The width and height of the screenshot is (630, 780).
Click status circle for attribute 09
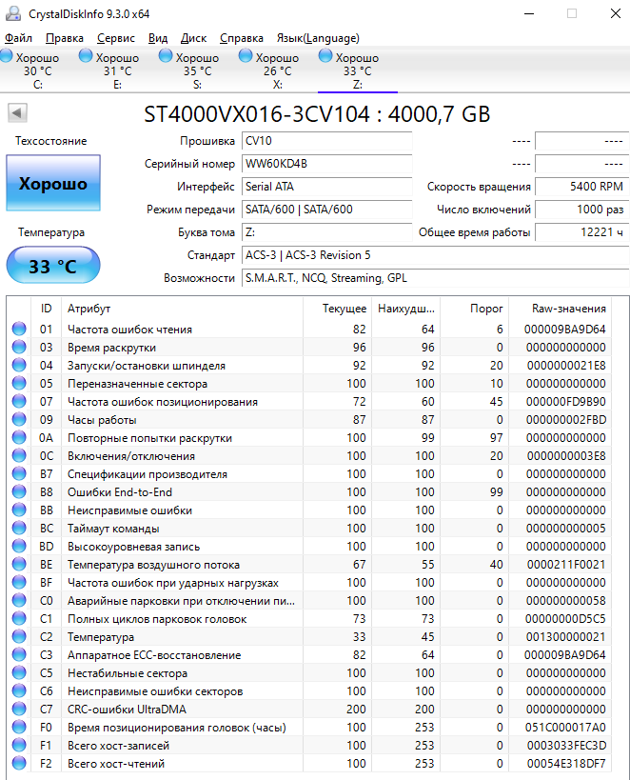click(19, 419)
